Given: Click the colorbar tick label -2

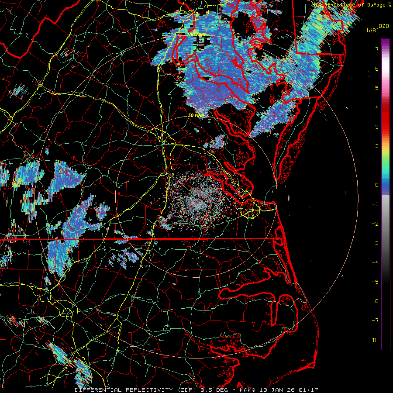Looking at the screenshot, I should tap(375, 224).
